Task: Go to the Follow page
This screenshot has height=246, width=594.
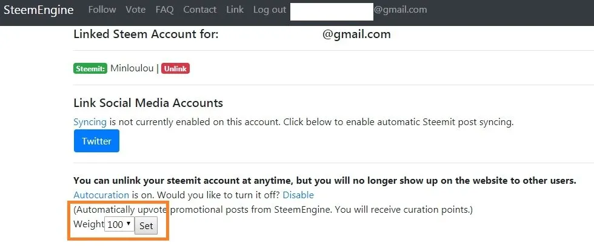Action: pos(102,10)
